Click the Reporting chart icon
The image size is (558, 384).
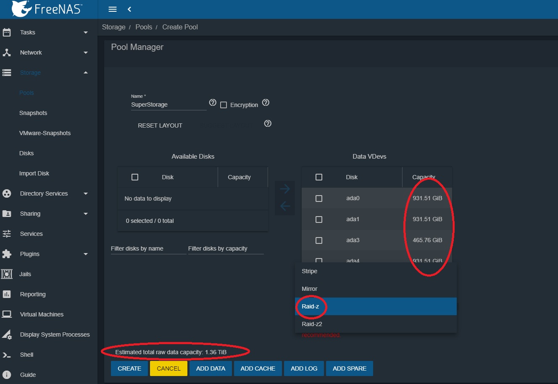coord(7,294)
